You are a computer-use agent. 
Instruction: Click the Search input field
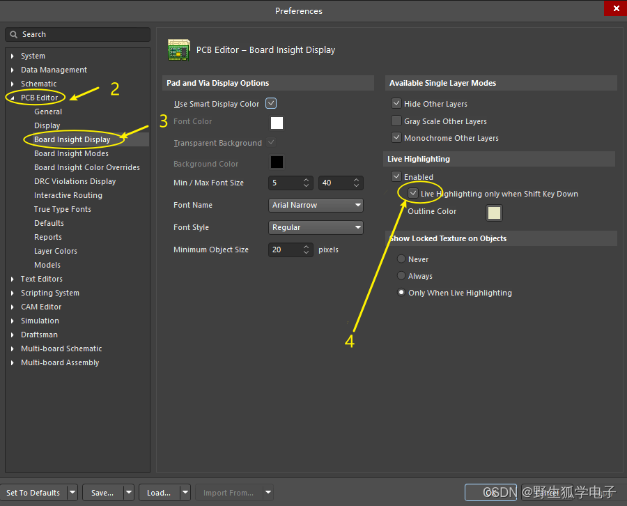[77, 34]
